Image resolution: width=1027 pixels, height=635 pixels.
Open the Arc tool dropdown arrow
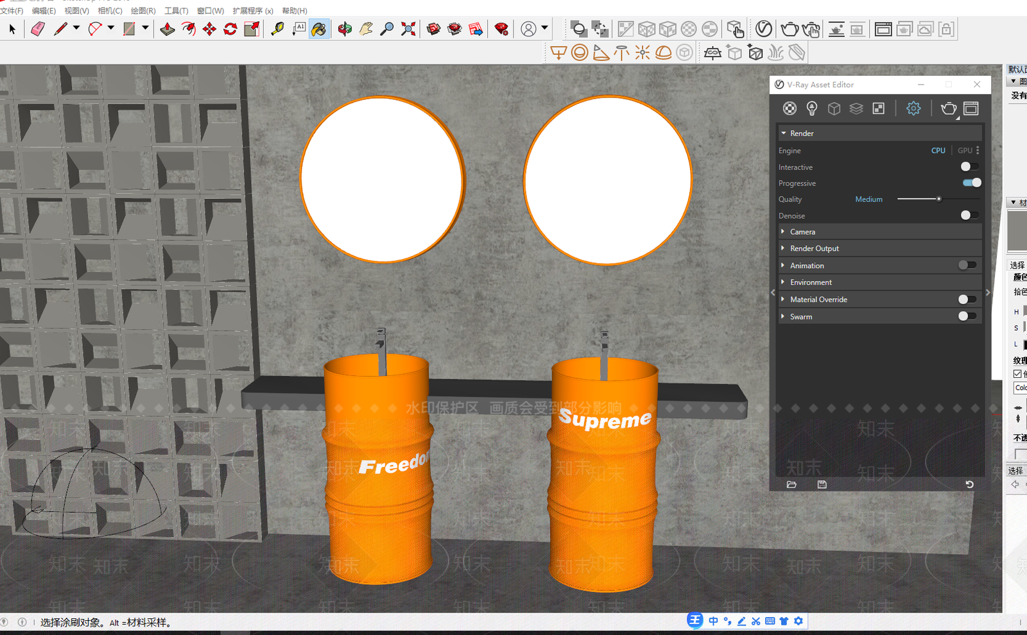point(111,28)
